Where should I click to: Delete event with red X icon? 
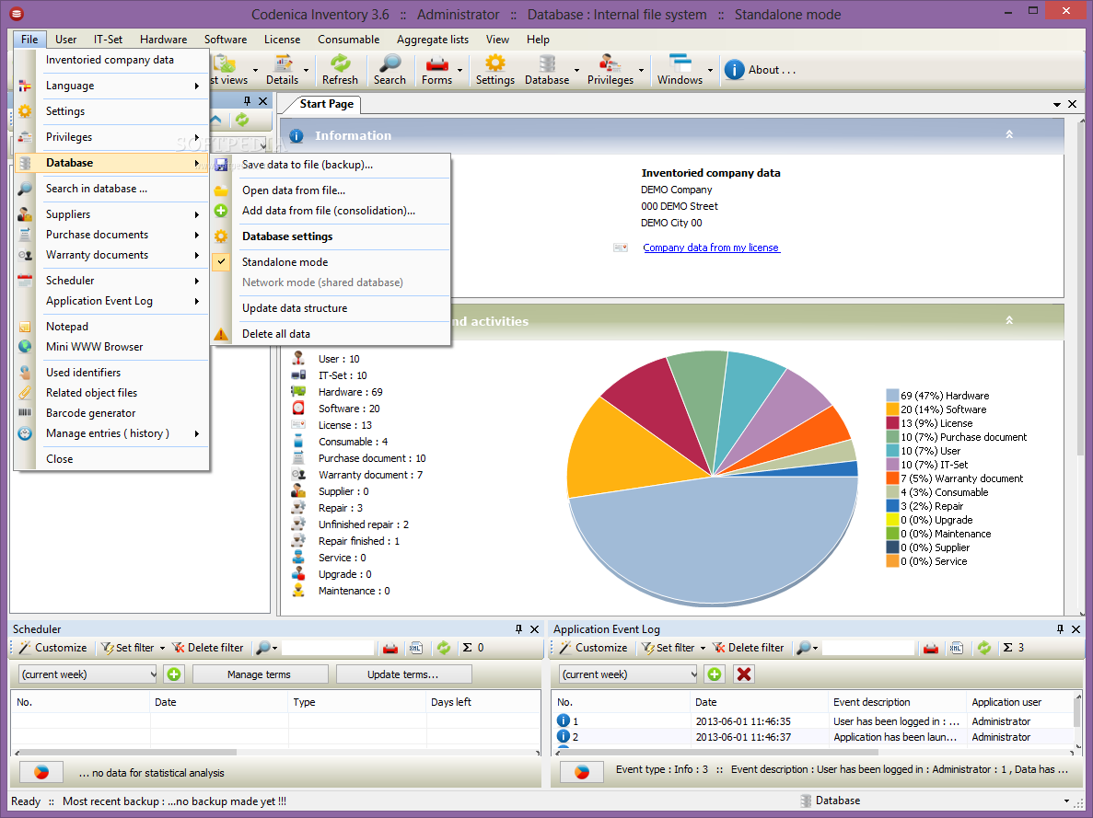click(744, 674)
